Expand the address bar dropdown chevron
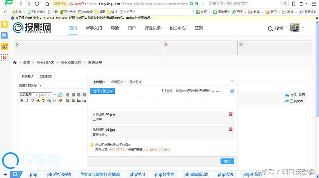Screen dimensions: 319x178 click(203, 4)
